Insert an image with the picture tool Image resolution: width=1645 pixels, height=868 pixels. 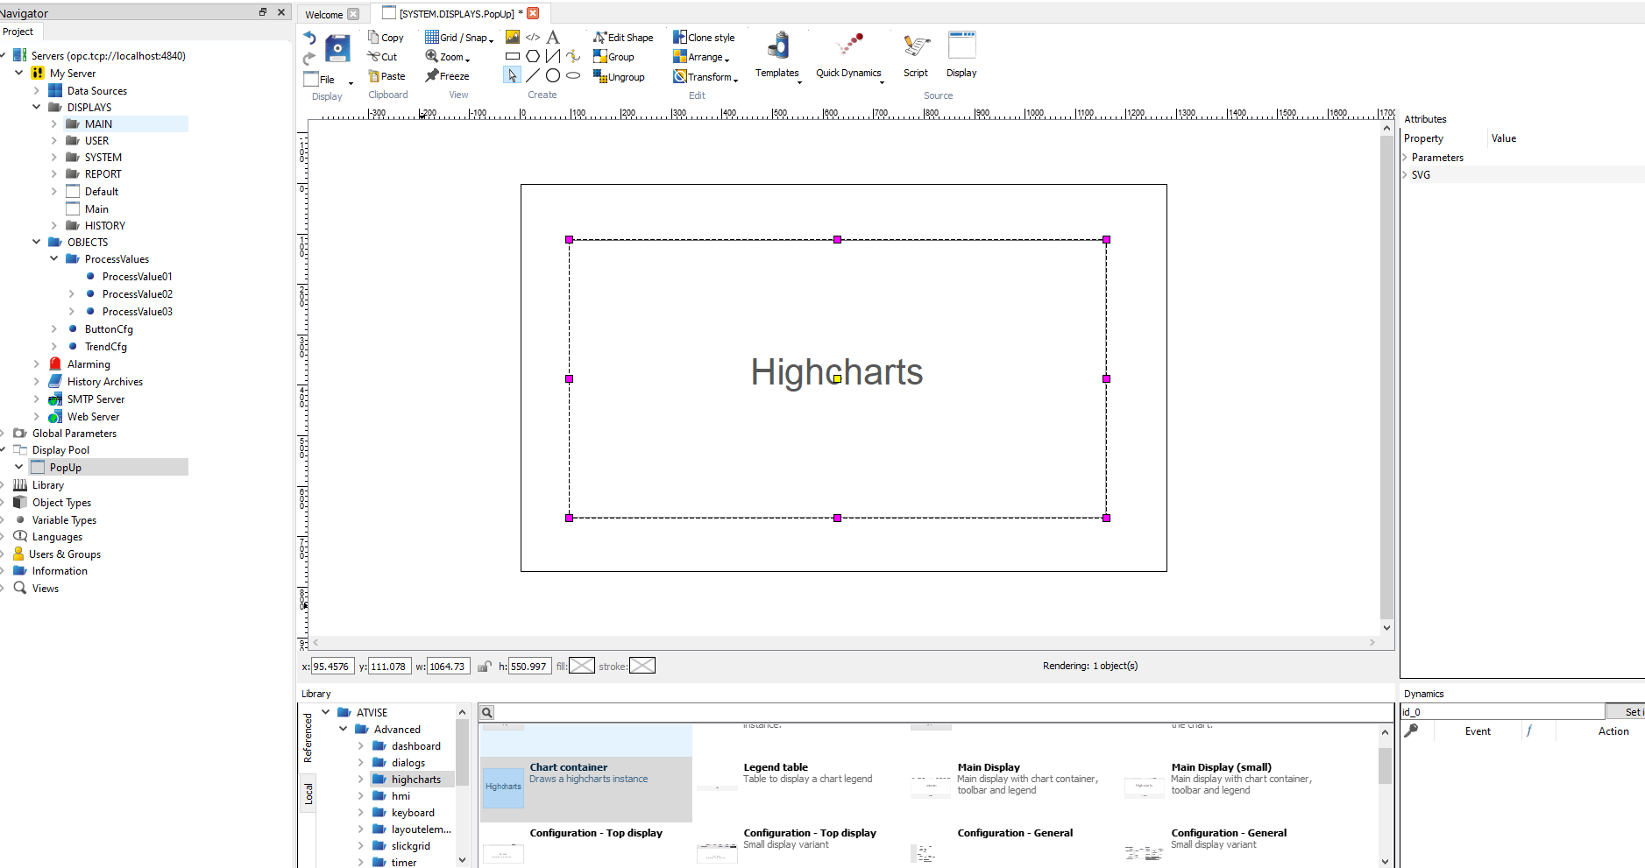[513, 37]
